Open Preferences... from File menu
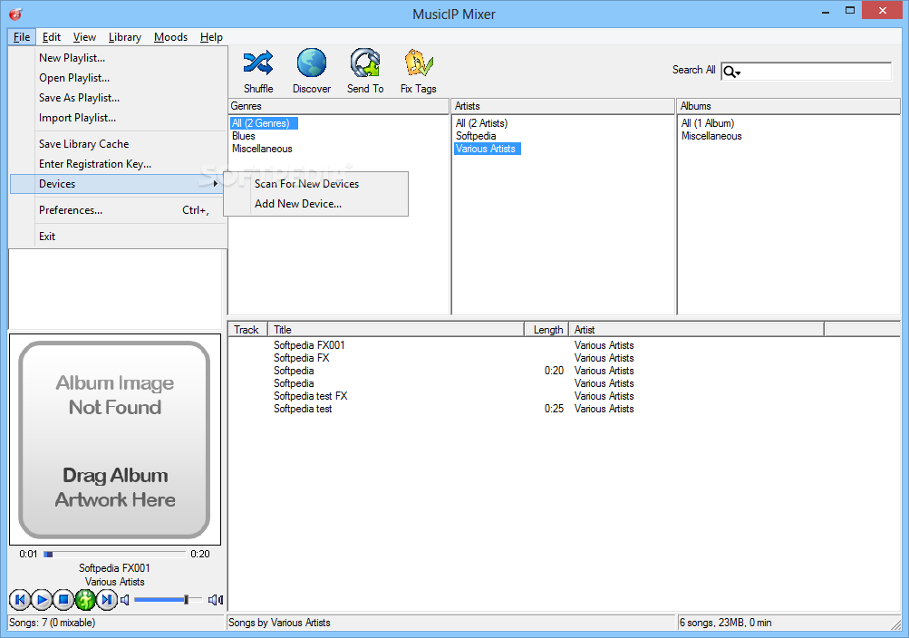 (118, 210)
